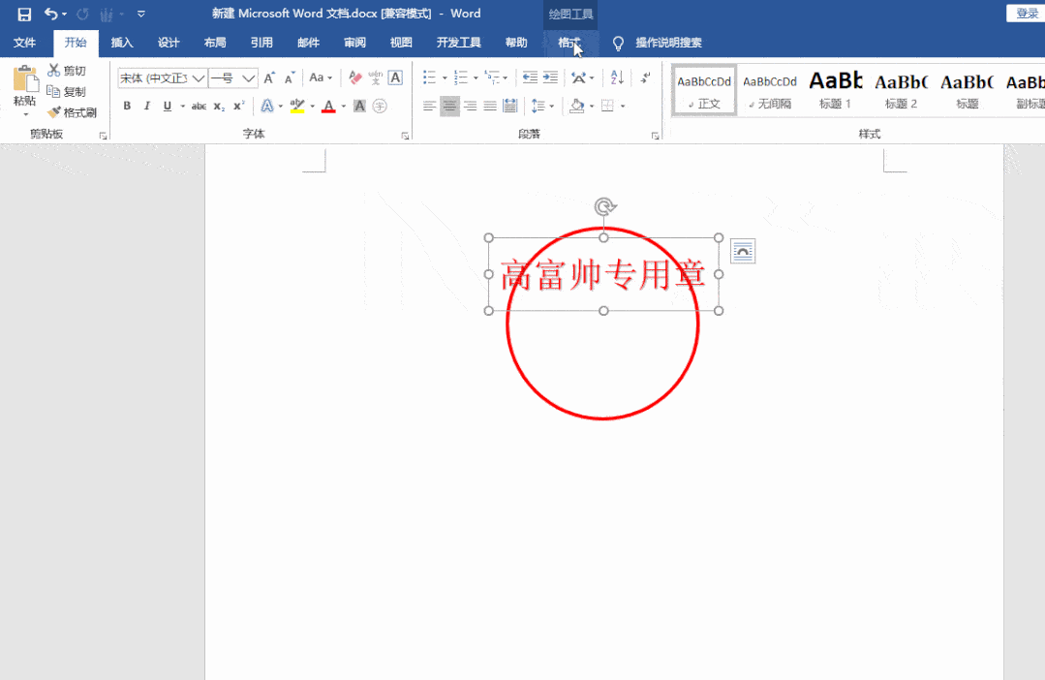Toggle character shading

pyautogui.click(x=359, y=106)
